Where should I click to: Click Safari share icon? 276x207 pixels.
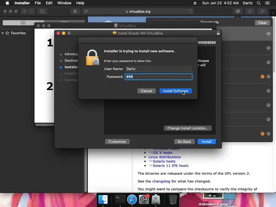(x=250, y=11)
